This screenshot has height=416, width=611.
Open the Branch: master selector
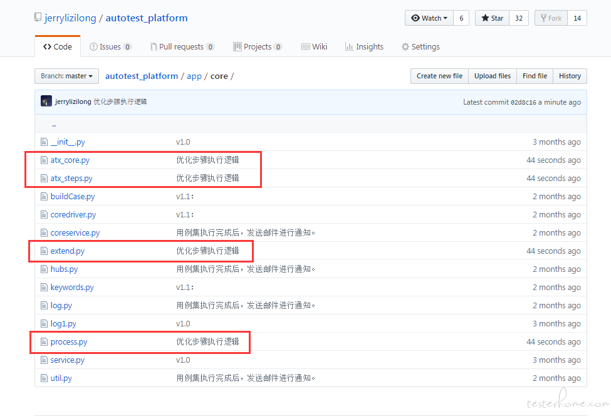(x=66, y=76)
